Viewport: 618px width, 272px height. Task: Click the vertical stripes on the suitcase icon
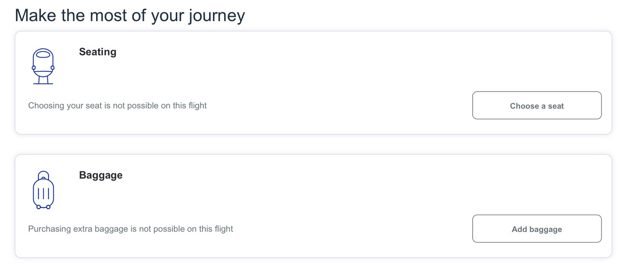(x=43, y=194)
